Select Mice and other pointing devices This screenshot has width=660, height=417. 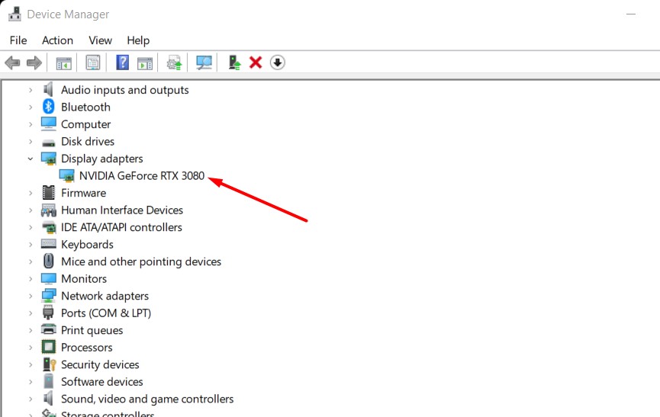[x=140, y=261]
